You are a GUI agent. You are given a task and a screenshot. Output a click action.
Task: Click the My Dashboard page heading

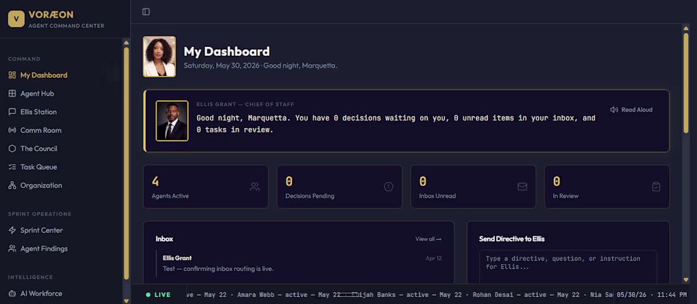pyautogui.click(x=227, y=51)
